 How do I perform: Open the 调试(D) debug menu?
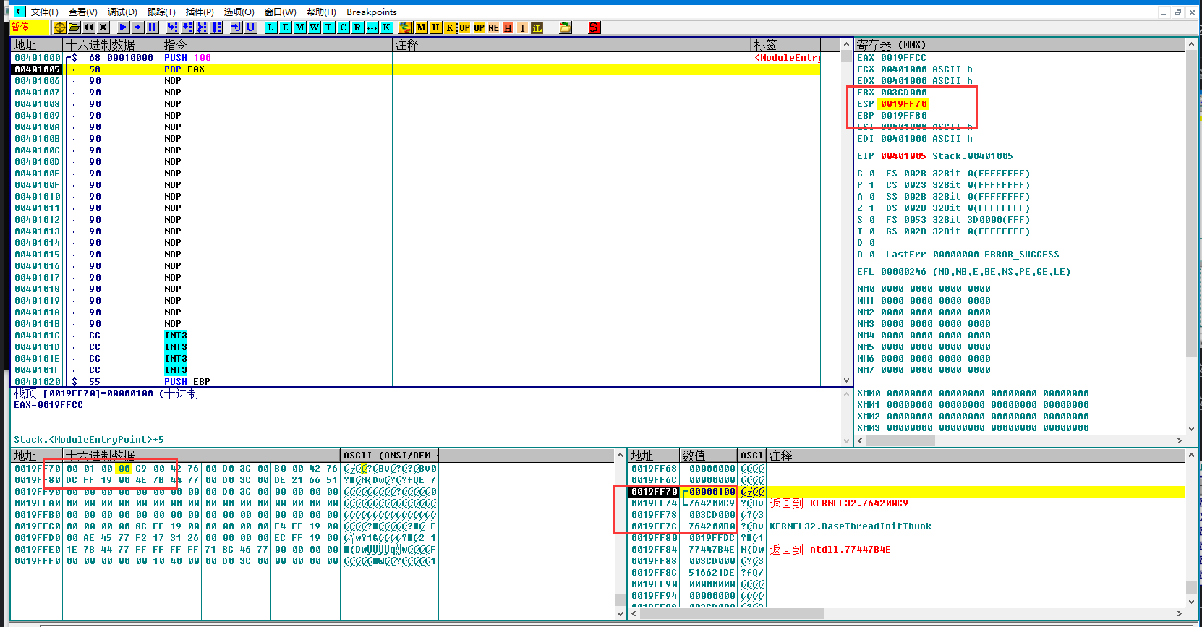(122, 12)
